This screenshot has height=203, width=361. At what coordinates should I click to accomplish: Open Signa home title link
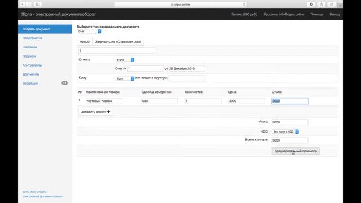(x=59, y=14)
